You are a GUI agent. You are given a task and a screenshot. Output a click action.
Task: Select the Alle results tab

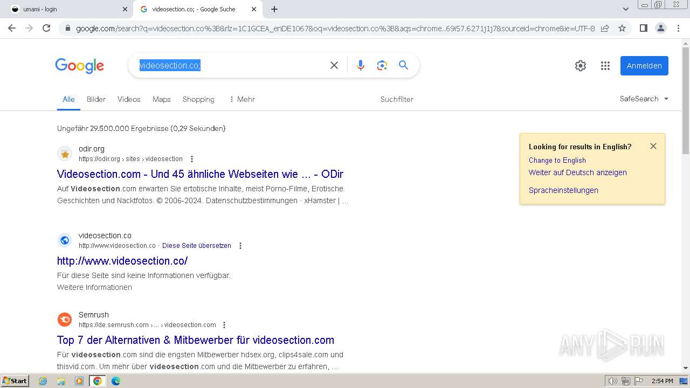pos(68,99)
